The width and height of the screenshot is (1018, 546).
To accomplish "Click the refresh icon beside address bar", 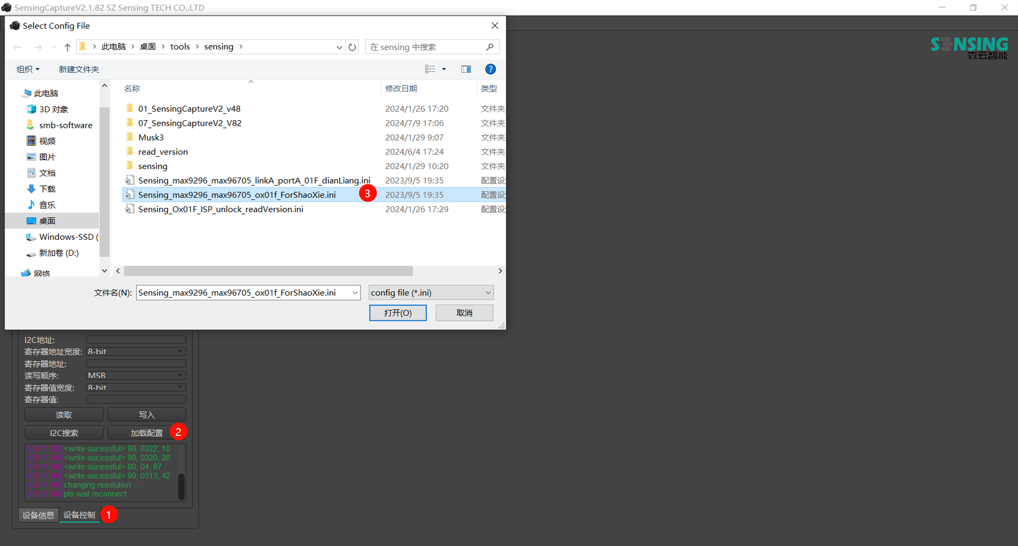I will [352, 47].
